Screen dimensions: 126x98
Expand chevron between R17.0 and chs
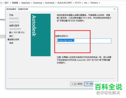point(82,3)
